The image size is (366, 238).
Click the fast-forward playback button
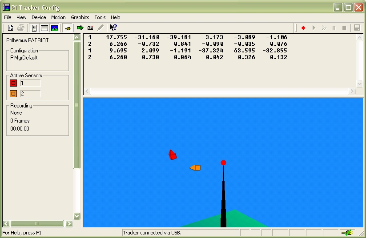pos(324,28)
